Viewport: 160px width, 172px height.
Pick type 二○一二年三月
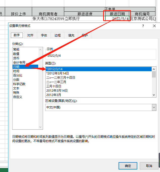coord(99,82)
